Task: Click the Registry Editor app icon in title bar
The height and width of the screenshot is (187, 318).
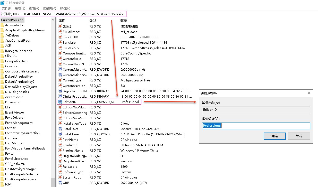Action: [x=2, y=3]
